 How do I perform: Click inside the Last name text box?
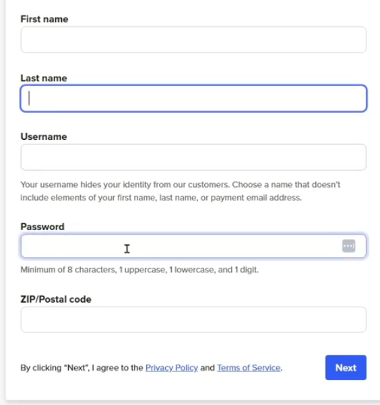193,98
